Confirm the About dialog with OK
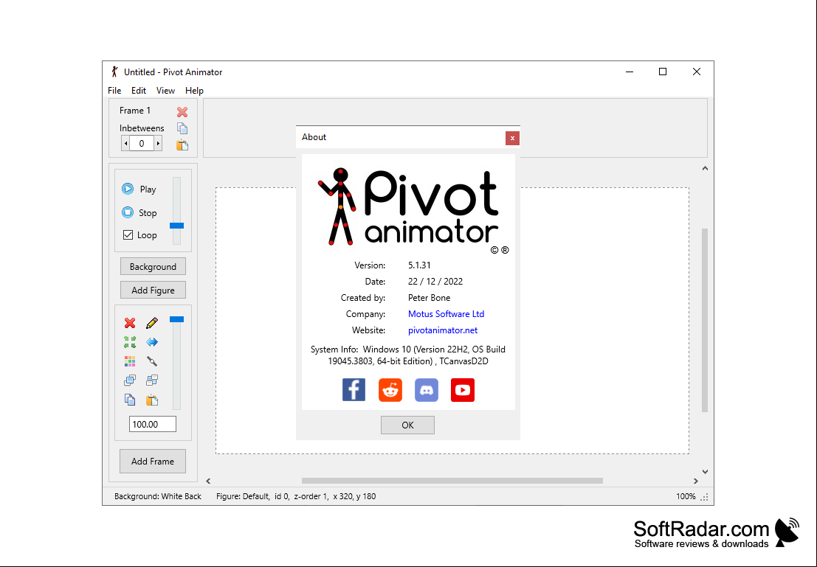Viewport: 817px width, 567px height. click(407, 425)
